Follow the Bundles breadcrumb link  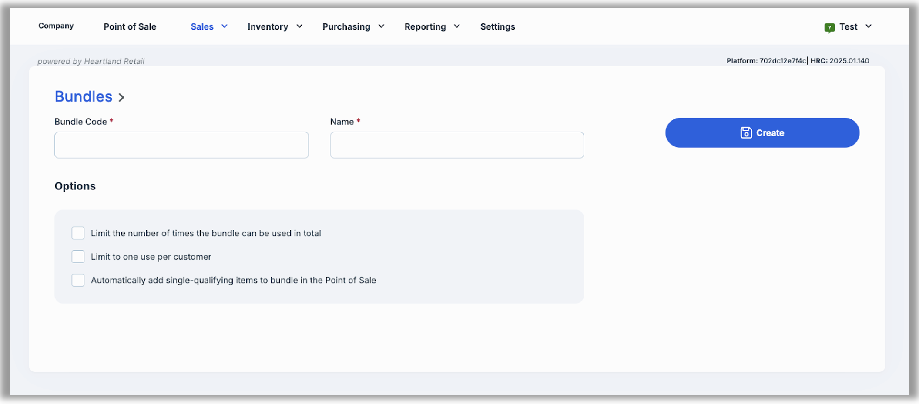(x=84, y=96)
